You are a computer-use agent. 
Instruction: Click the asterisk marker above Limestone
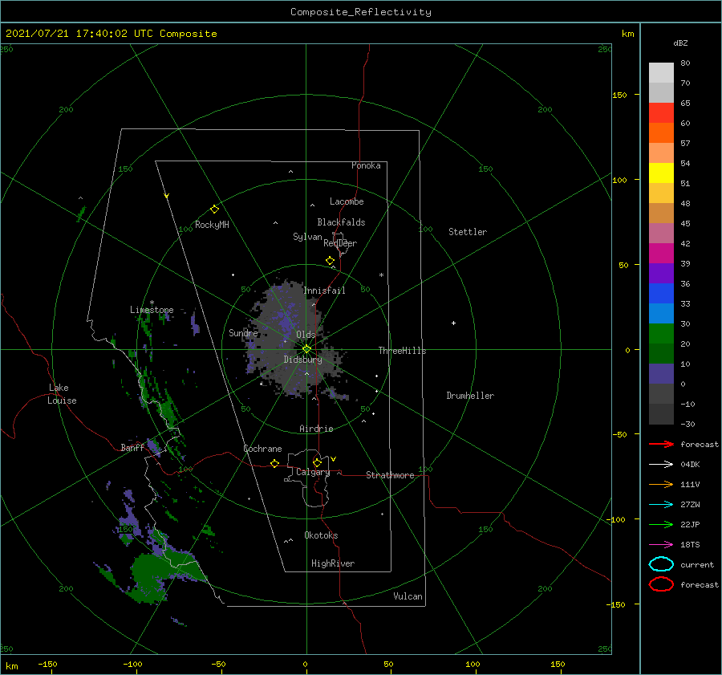coord(152,303)
